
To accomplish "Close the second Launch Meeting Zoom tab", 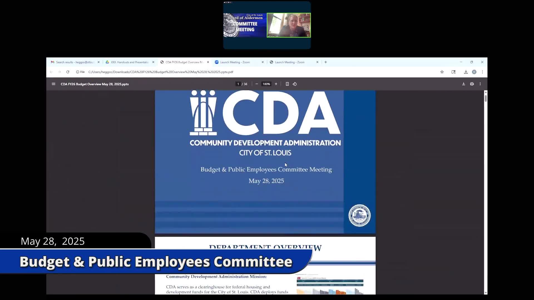I will click(317, 62).
